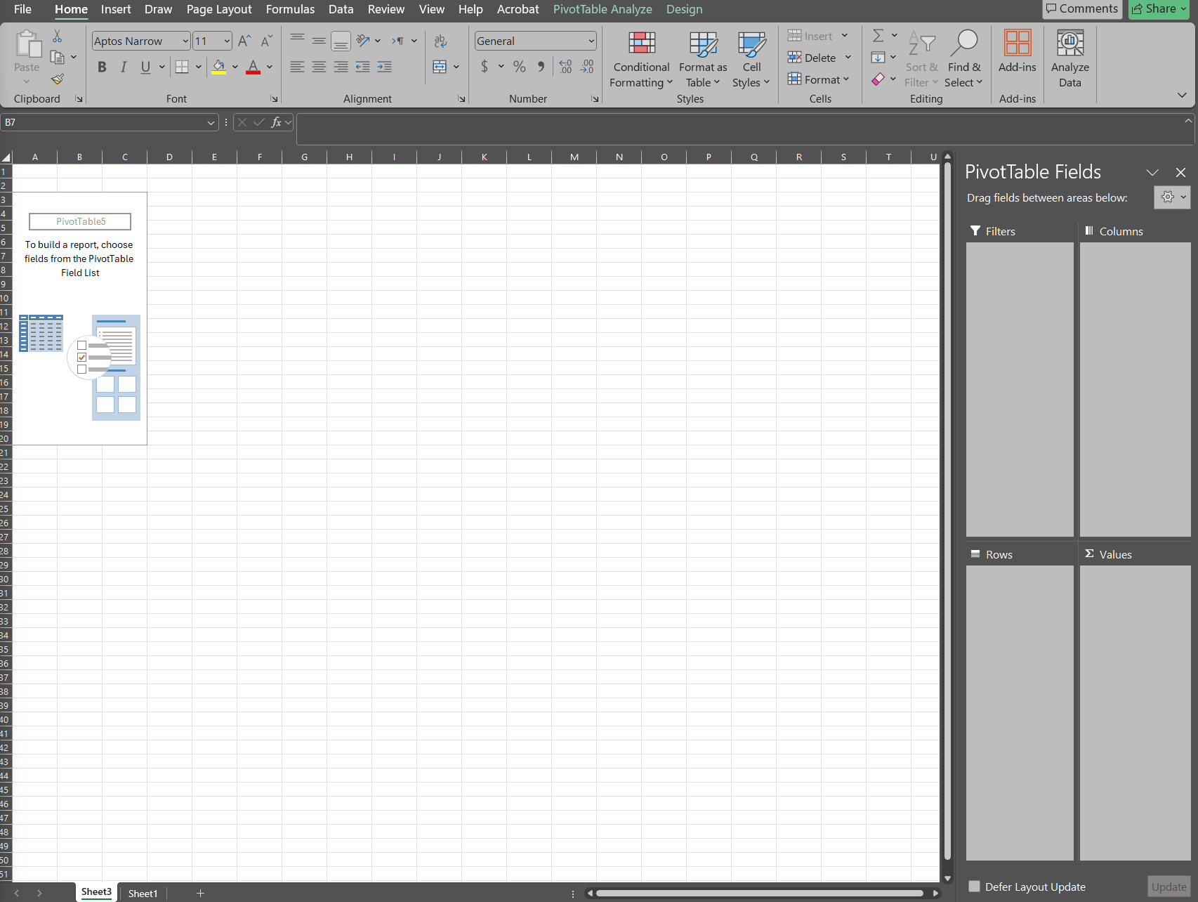Image resolution: width=1198 pixels, height=902 pixels.
Task: Bottom align cell contents
Action: click(x=341, y=41)
